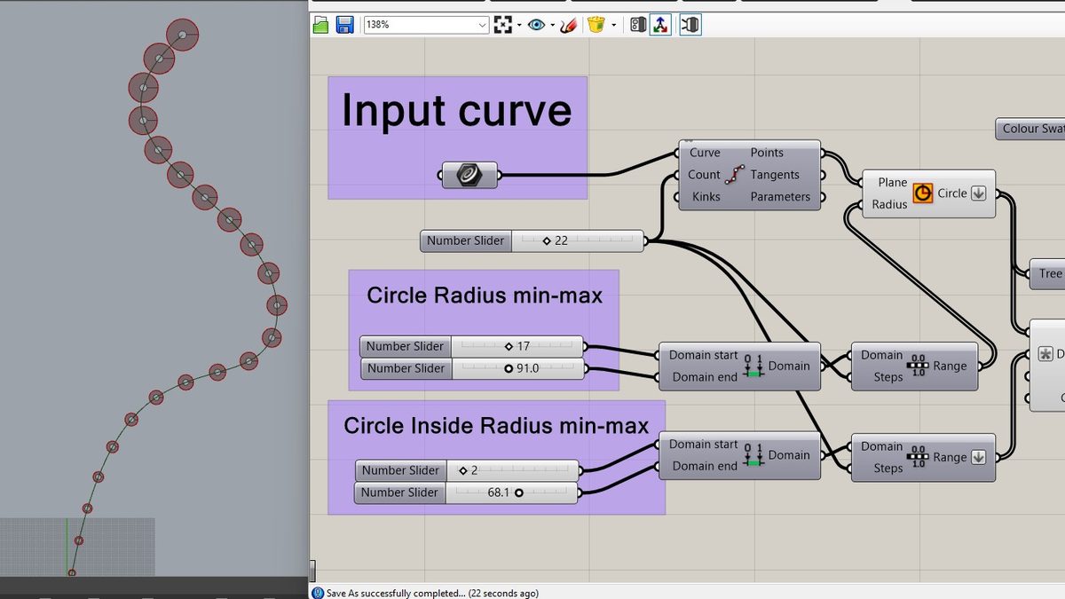This screenshot has height=599, width=1065.
Task: Click the asterisk icon on the right-edge component
Action: tap(1045, 354)
